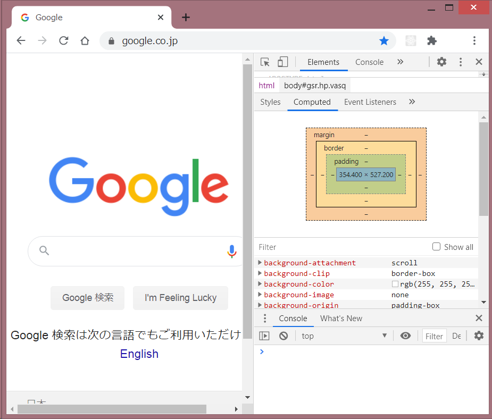Click the padlock site info icon

coord(111,41)
